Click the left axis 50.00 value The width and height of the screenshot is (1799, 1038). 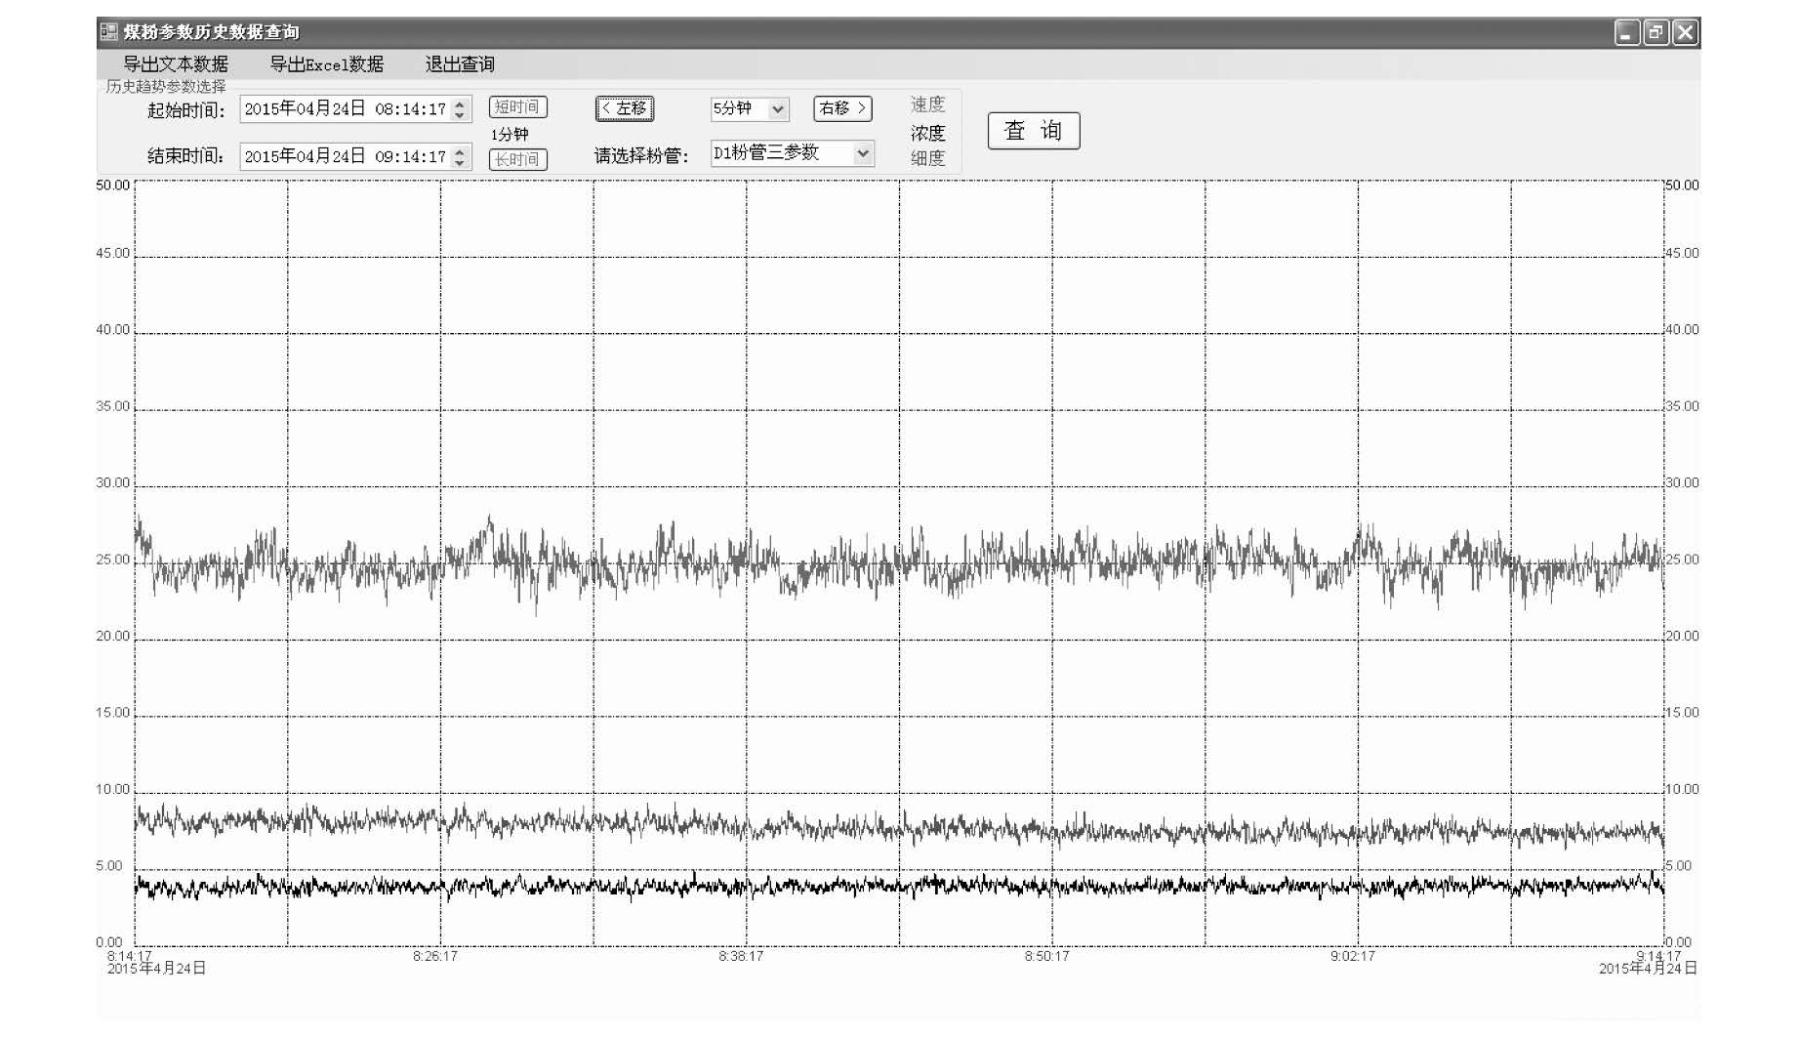(x=112, y=186)
